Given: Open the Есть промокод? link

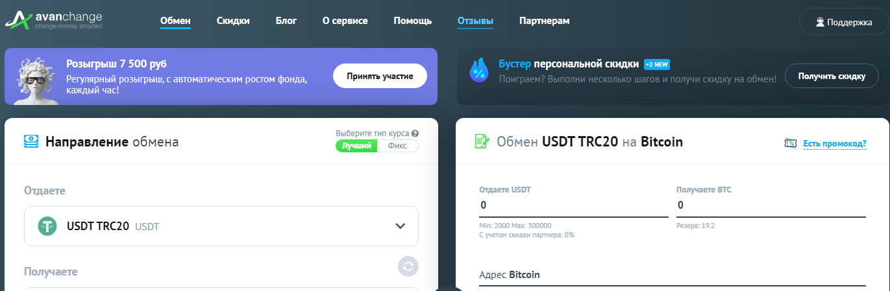Looking at the screenshot, I should click(x=835, y=144).
